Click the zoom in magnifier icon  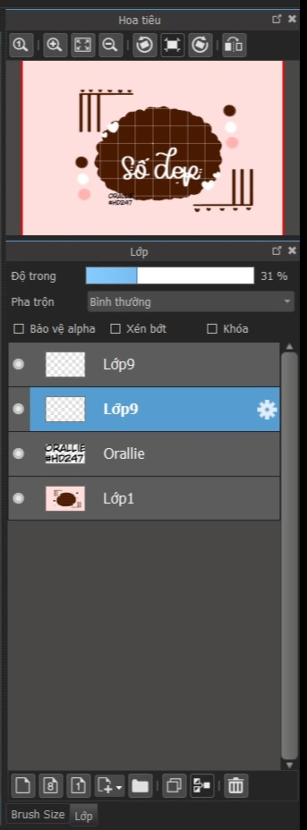[55, 45]
